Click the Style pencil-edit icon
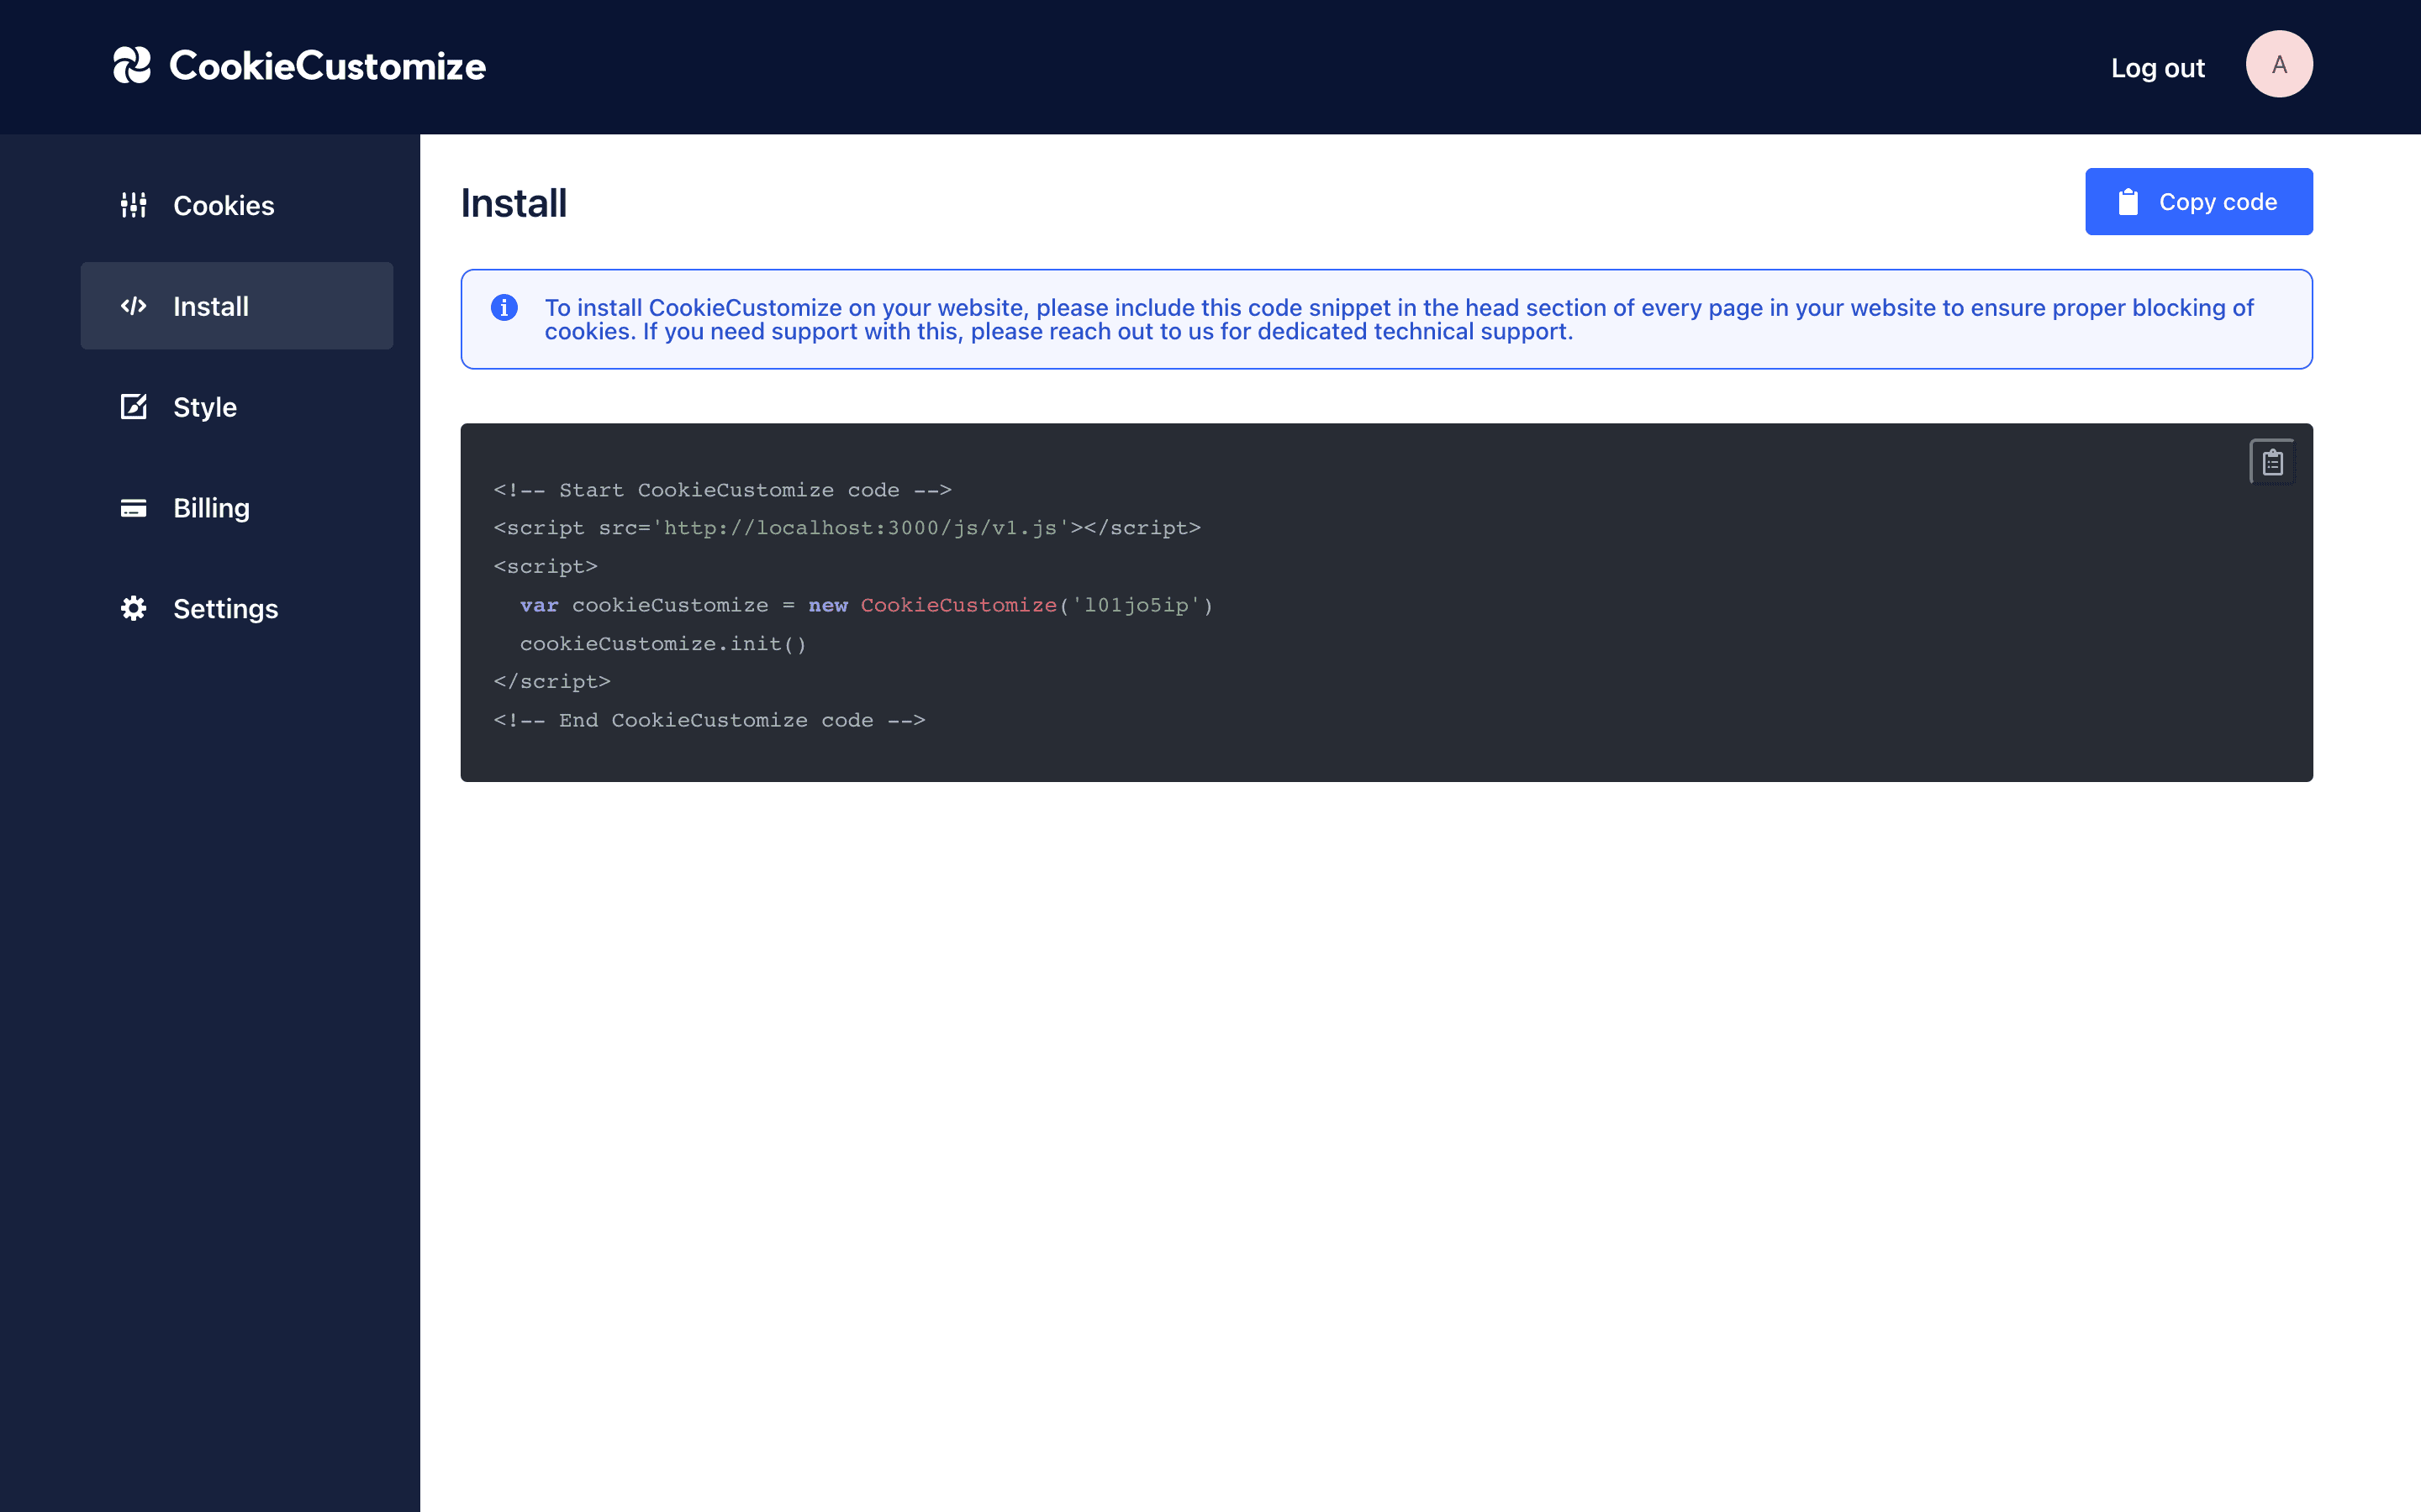The width and height of the screenshot is (2421, 1512). [133, 407]
